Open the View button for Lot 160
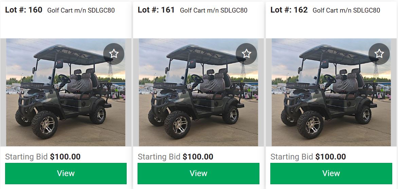 click(x=66, y=173)
